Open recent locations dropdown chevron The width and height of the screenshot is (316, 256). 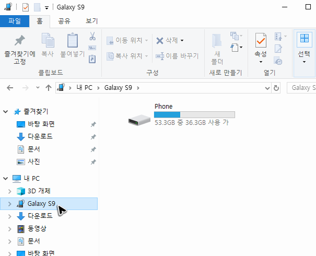[38, 88]
